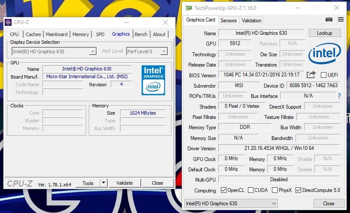This screenshot has width=350, height=213.
Task: Click the Revision field showing 4
Action: (x=121, y=84)
